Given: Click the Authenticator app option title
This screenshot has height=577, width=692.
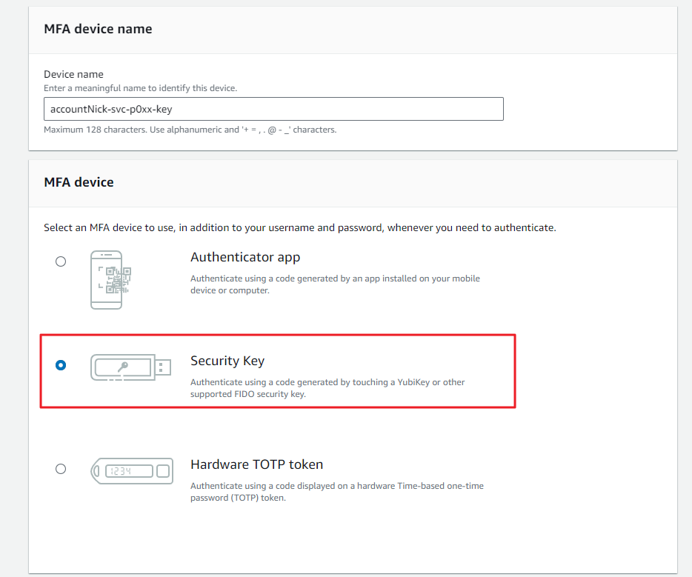Looking at the screenshot, I should 245,257.
